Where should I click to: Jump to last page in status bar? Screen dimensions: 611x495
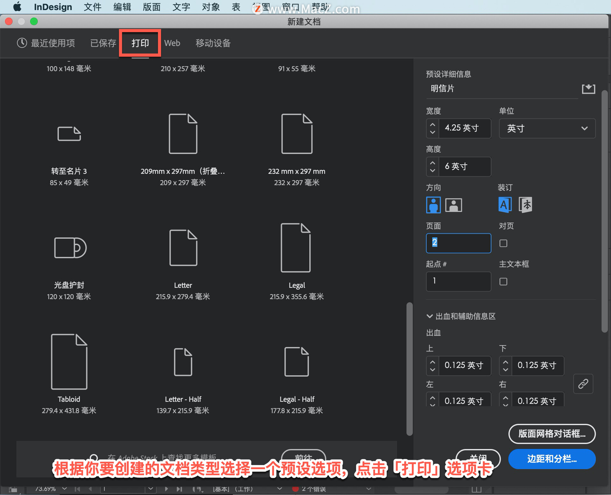(x=179, y=489)
